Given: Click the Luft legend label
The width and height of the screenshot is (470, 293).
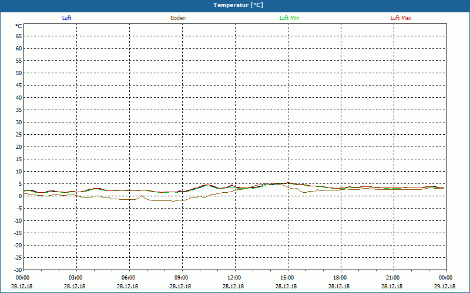Looking at the screenshot, I should 66,18.
